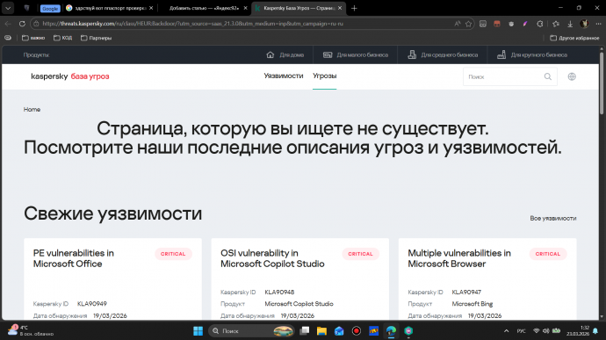Image resolution: width=606 pixels, height=340 pixels.
Task: Click CRITICAL badge on Microsoft Office card
Action: tap(173, 254)
